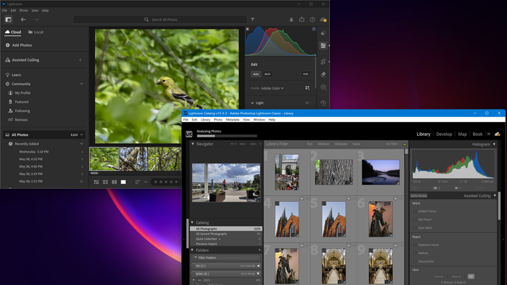
Task: Enable the Exposure Issues checkbox
Action: click(415, 245)
